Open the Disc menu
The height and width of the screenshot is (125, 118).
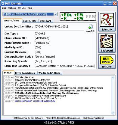[4, 8]
